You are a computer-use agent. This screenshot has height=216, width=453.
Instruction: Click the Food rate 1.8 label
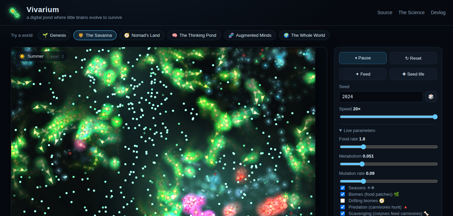(352, 139)
